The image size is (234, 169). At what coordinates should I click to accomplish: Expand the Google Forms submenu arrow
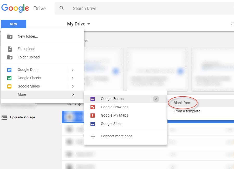coord(156,99)
